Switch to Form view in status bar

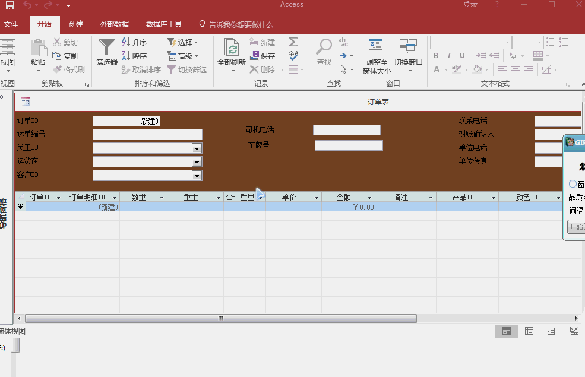[506, 331]
